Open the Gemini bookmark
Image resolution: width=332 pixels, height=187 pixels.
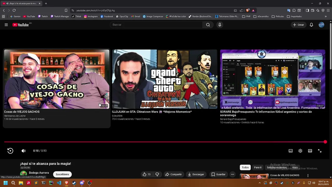coord(15,16)
